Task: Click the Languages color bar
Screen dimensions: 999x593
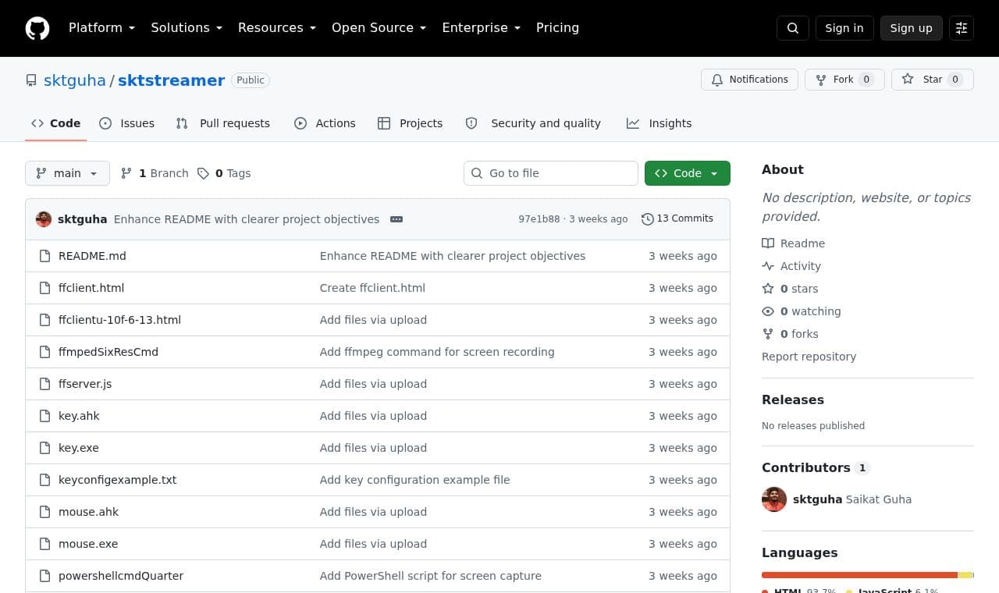Action: (868, 575)
